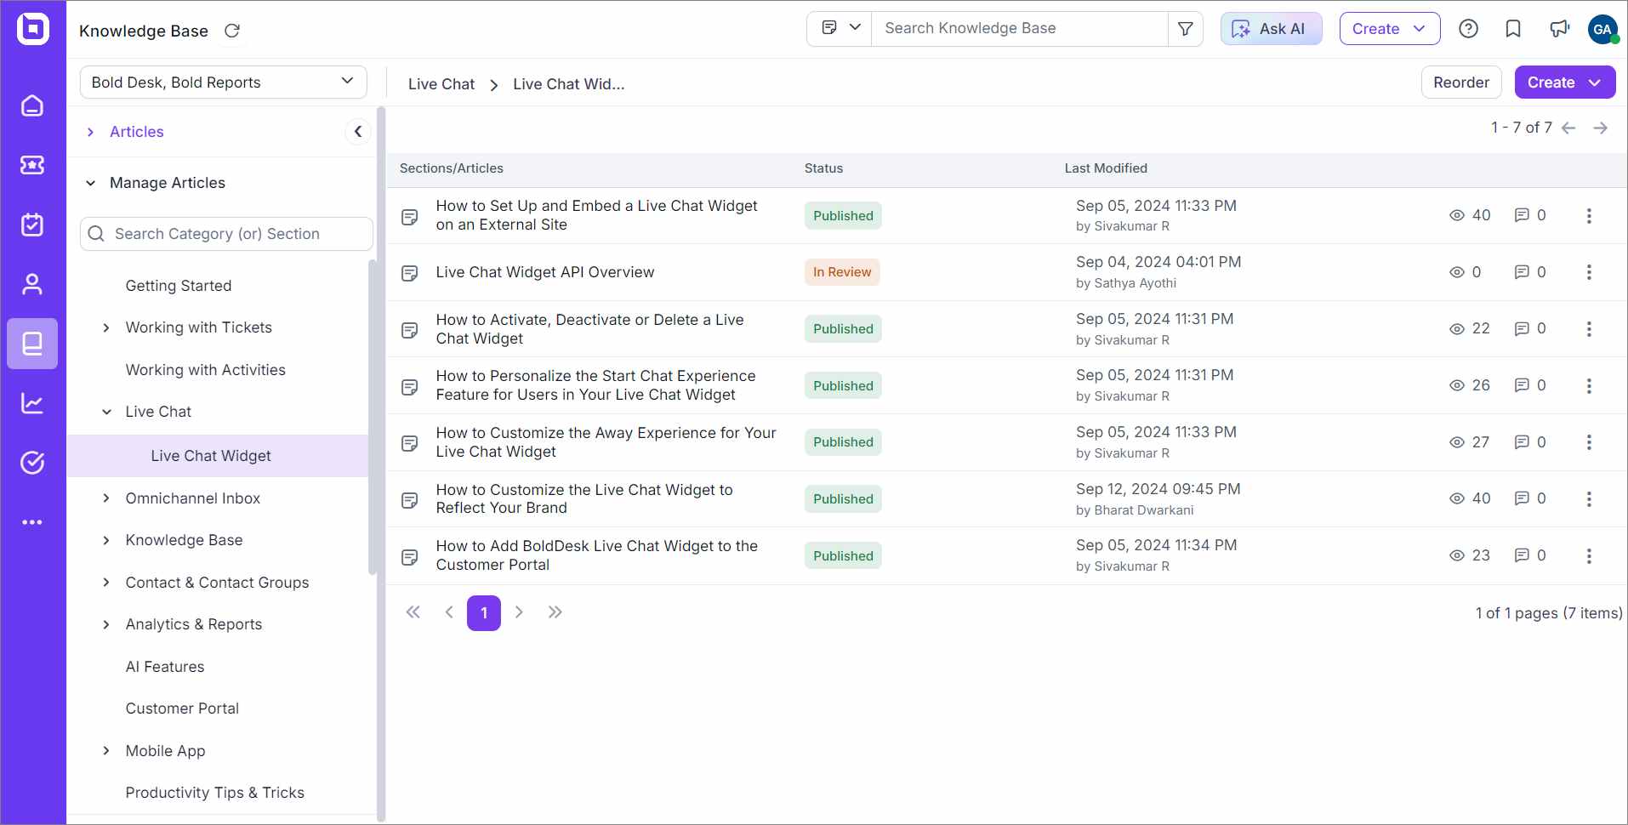1628x825 pixels.
Task: Collapse the Manage Articles section
Action: (90, 183)
